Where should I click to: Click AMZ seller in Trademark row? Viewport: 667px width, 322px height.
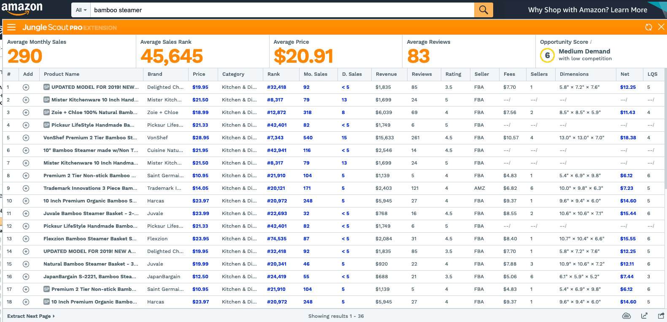tap(480, 188)
